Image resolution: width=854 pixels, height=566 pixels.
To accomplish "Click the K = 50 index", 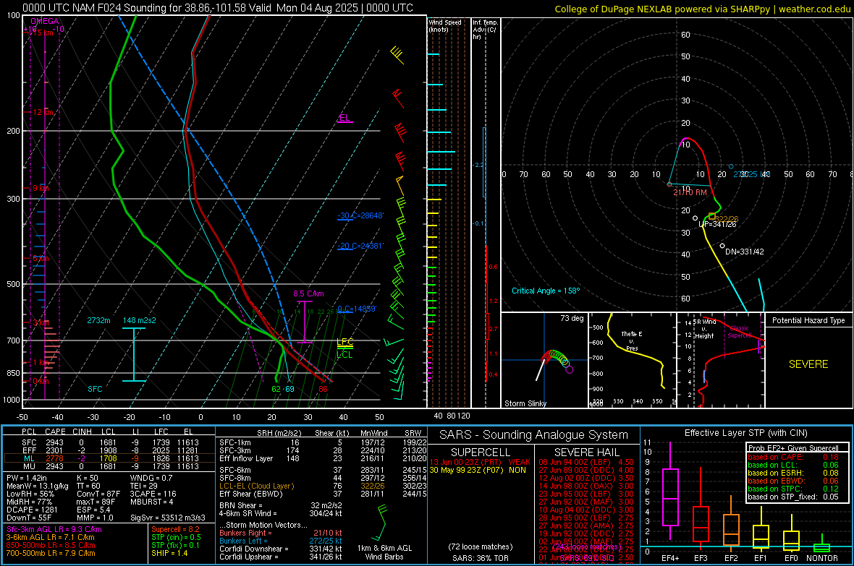I will [87, 478].
